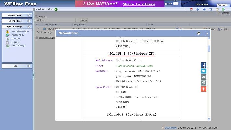Screen dimensions: 231x130
Task: Click the Network Scan scrollbar thumb
Action: [x=209, y=49]
